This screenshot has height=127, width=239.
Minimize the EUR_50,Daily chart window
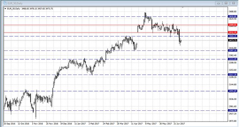219,3
